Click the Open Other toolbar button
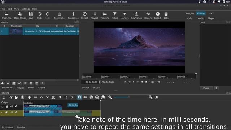The width and height of the screenshot is (231, 130). point(20,16)
